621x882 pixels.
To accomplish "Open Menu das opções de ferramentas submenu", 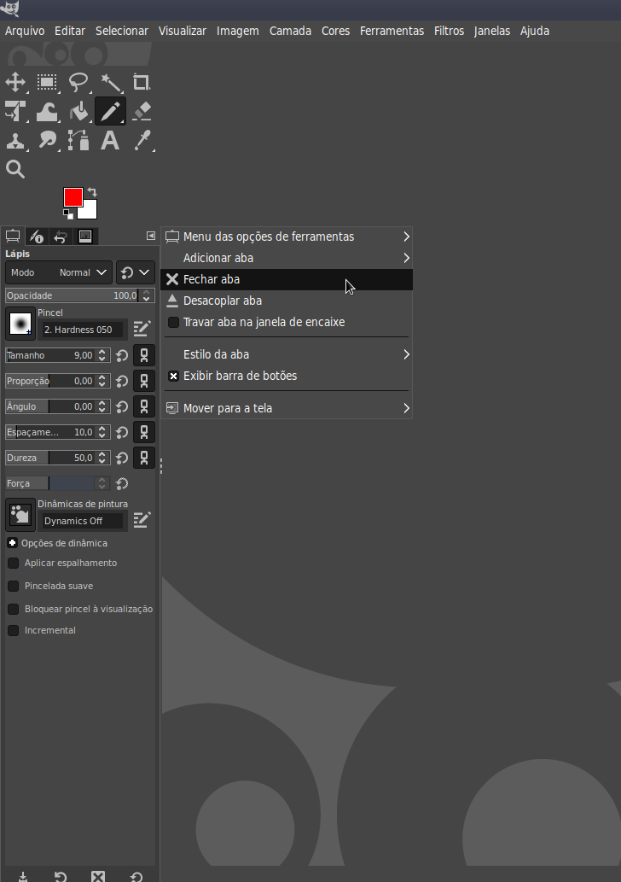I will pos(287,237).
